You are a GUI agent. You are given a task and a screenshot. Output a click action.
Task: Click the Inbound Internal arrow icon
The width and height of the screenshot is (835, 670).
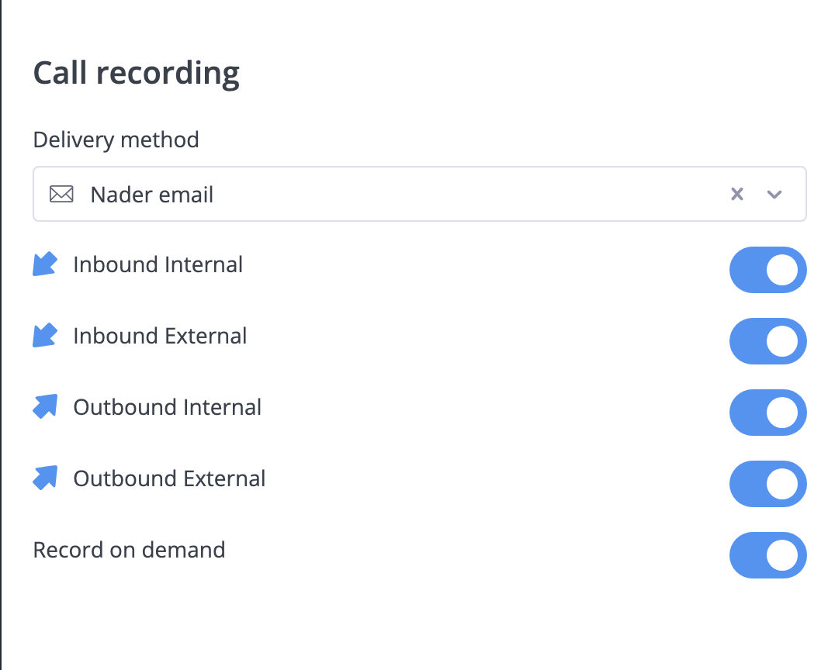click(45, 264)
